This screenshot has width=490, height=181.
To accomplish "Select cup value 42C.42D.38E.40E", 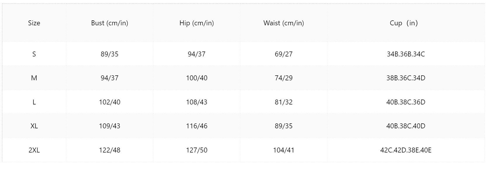I will pyautogui.click(x=406, y=150).
